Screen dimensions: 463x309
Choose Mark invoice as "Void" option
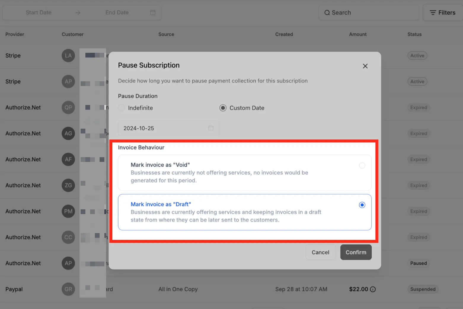pos(245,173)
